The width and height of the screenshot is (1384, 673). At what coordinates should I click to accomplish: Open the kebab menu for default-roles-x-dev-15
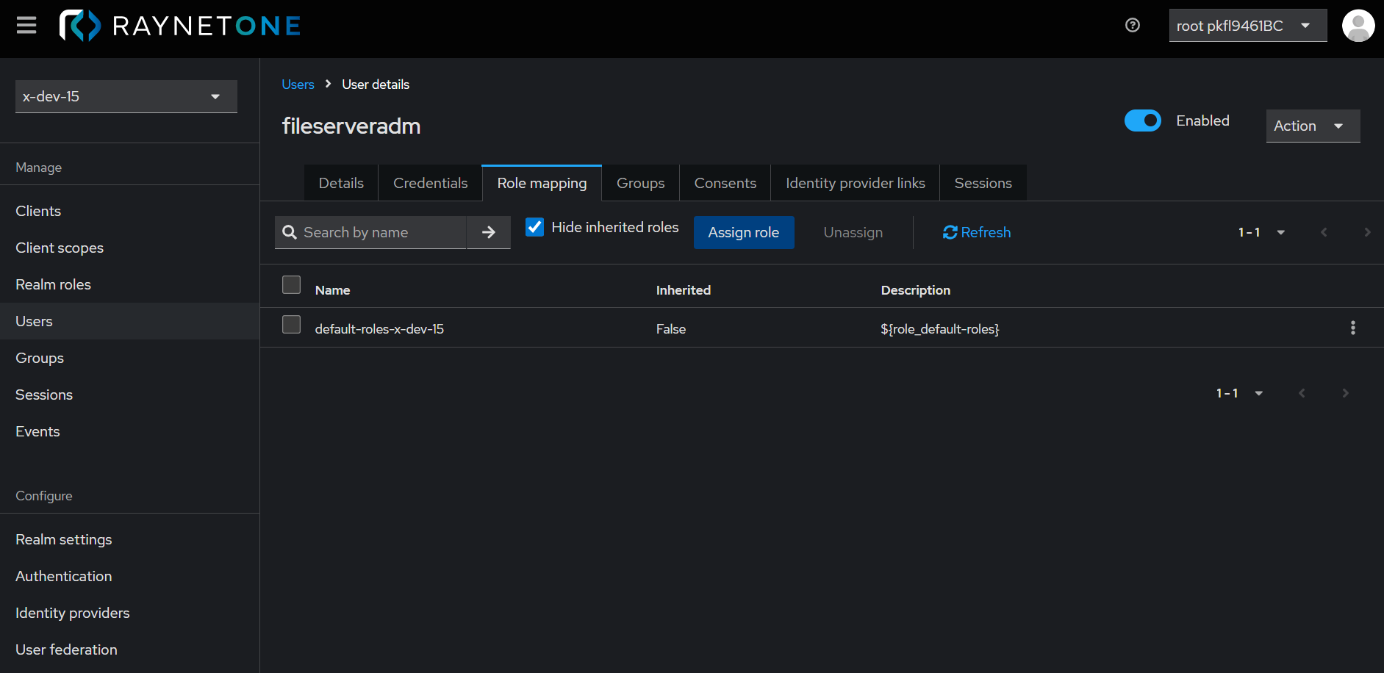coord(1352,328)
